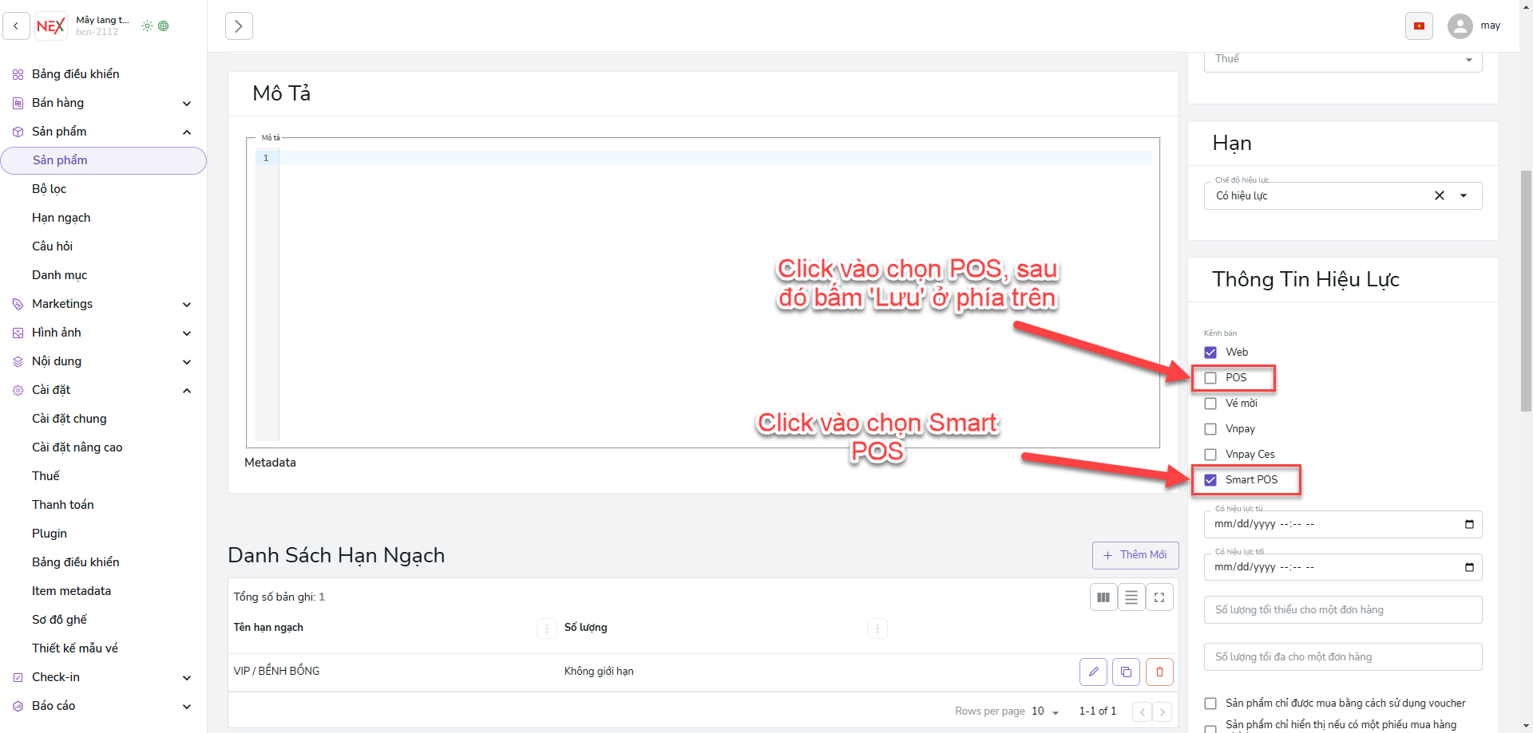This screenshot has height=733, width=1533.
Task: Click the red trash delete icon
Action: 1159,672
